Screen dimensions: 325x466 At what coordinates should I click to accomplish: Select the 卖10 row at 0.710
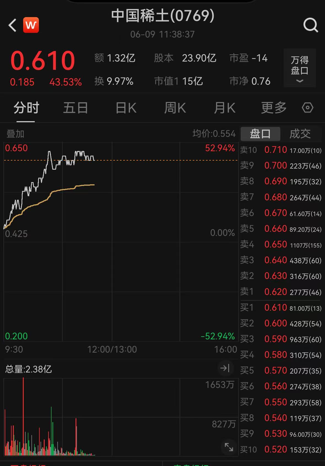pos(281,150)
